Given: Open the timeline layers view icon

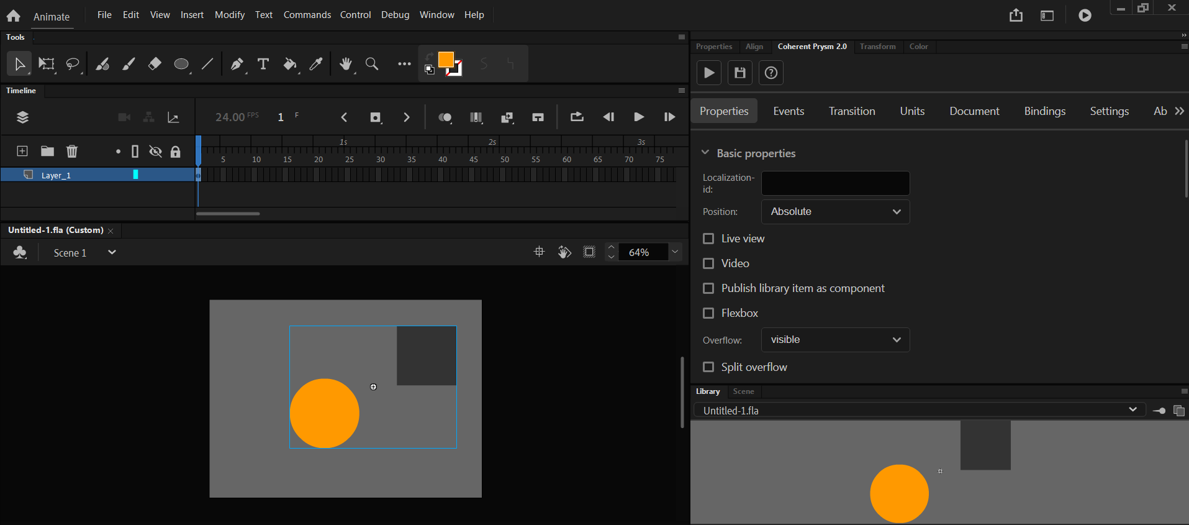Looking at the screenshot, I should pos(22,117).
